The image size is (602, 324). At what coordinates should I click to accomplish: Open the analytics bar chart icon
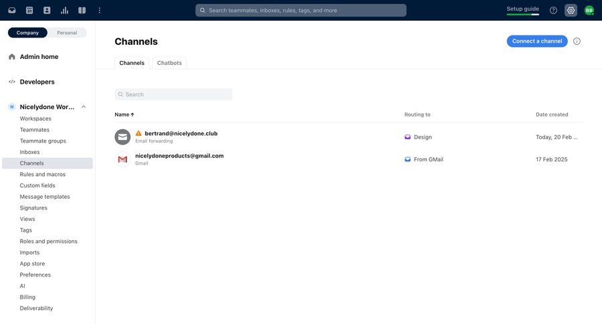click(x=64, y=11)
